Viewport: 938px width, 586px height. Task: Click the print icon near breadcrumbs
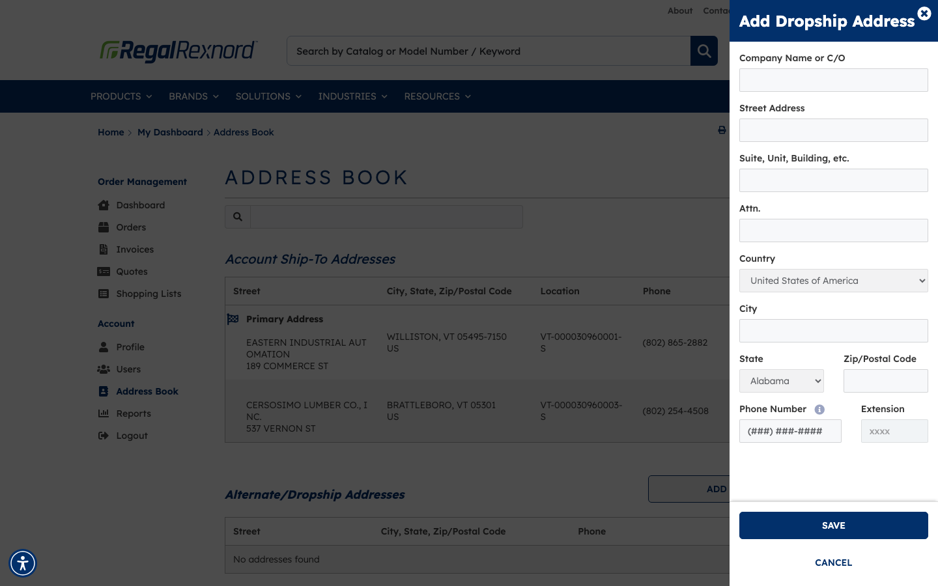(x=722, y=130)
